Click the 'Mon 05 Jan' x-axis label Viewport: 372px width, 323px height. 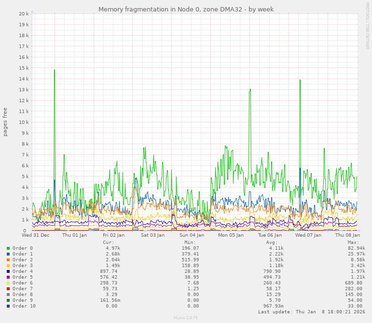point(231,235)
